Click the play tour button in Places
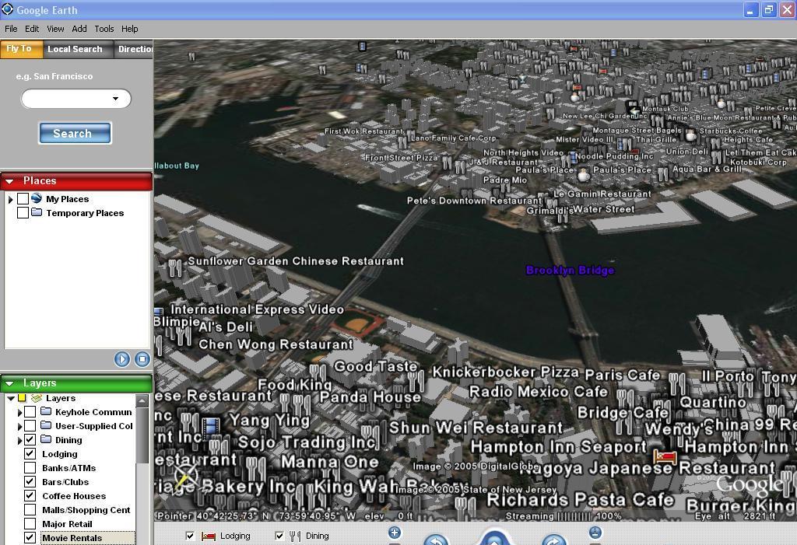Screen dimensions: 797x545 [122, 359]
